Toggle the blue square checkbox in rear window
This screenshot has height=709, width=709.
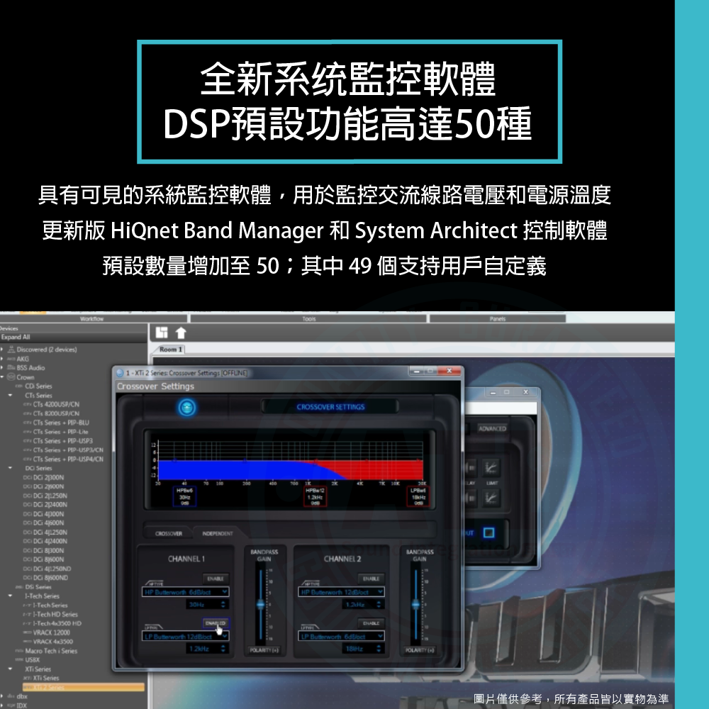pos(489,532)
